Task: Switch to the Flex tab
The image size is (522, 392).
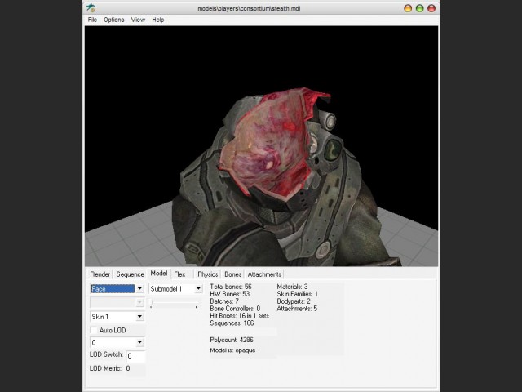Action: pyautogui.click(x=179, y=274)
